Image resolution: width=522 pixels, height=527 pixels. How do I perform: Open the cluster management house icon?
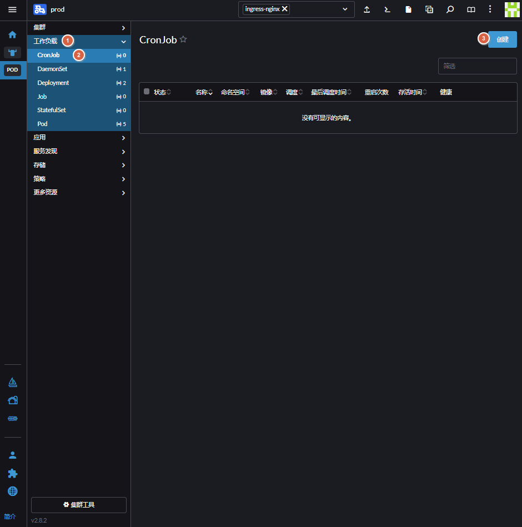coord(12,400)
